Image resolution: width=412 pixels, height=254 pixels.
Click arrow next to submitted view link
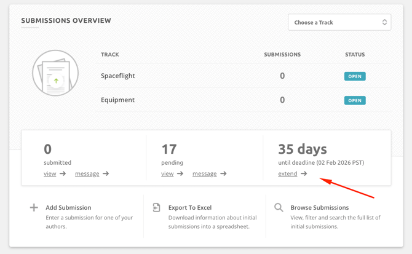(63, 174)
